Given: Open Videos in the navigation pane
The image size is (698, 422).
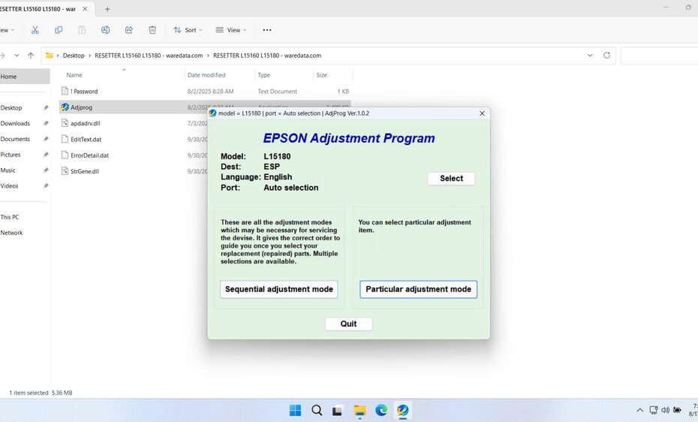Looking at the screenshot, I should (x=9, y=185).
